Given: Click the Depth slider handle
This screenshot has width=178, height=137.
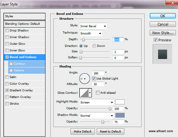Looking at the screenshot, I should tap(83, 40).
